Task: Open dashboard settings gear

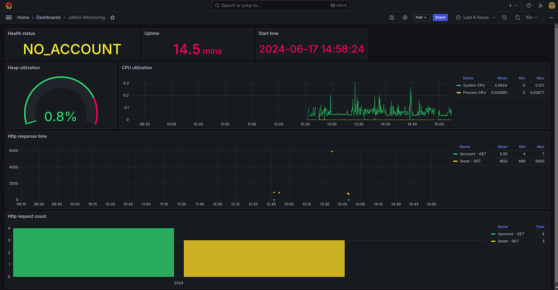Action: [x=405, y=17]
